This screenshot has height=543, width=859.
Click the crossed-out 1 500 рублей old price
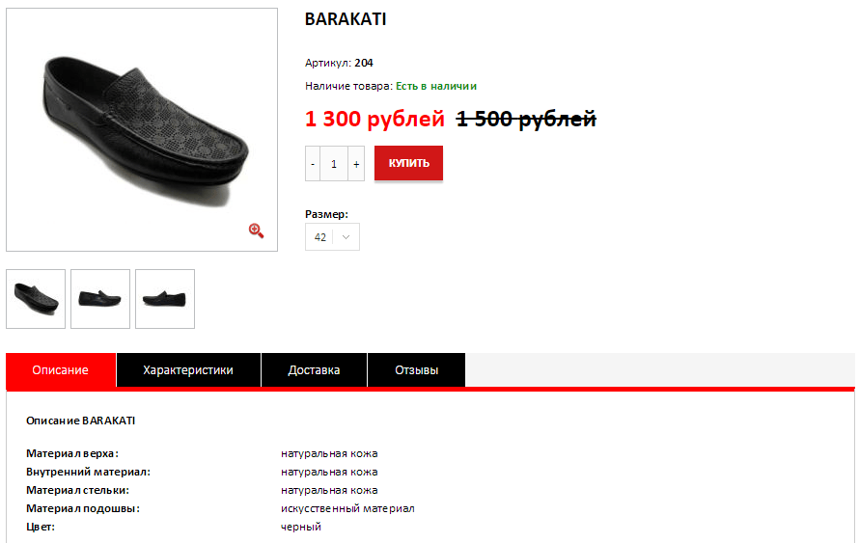coord(526,119)
